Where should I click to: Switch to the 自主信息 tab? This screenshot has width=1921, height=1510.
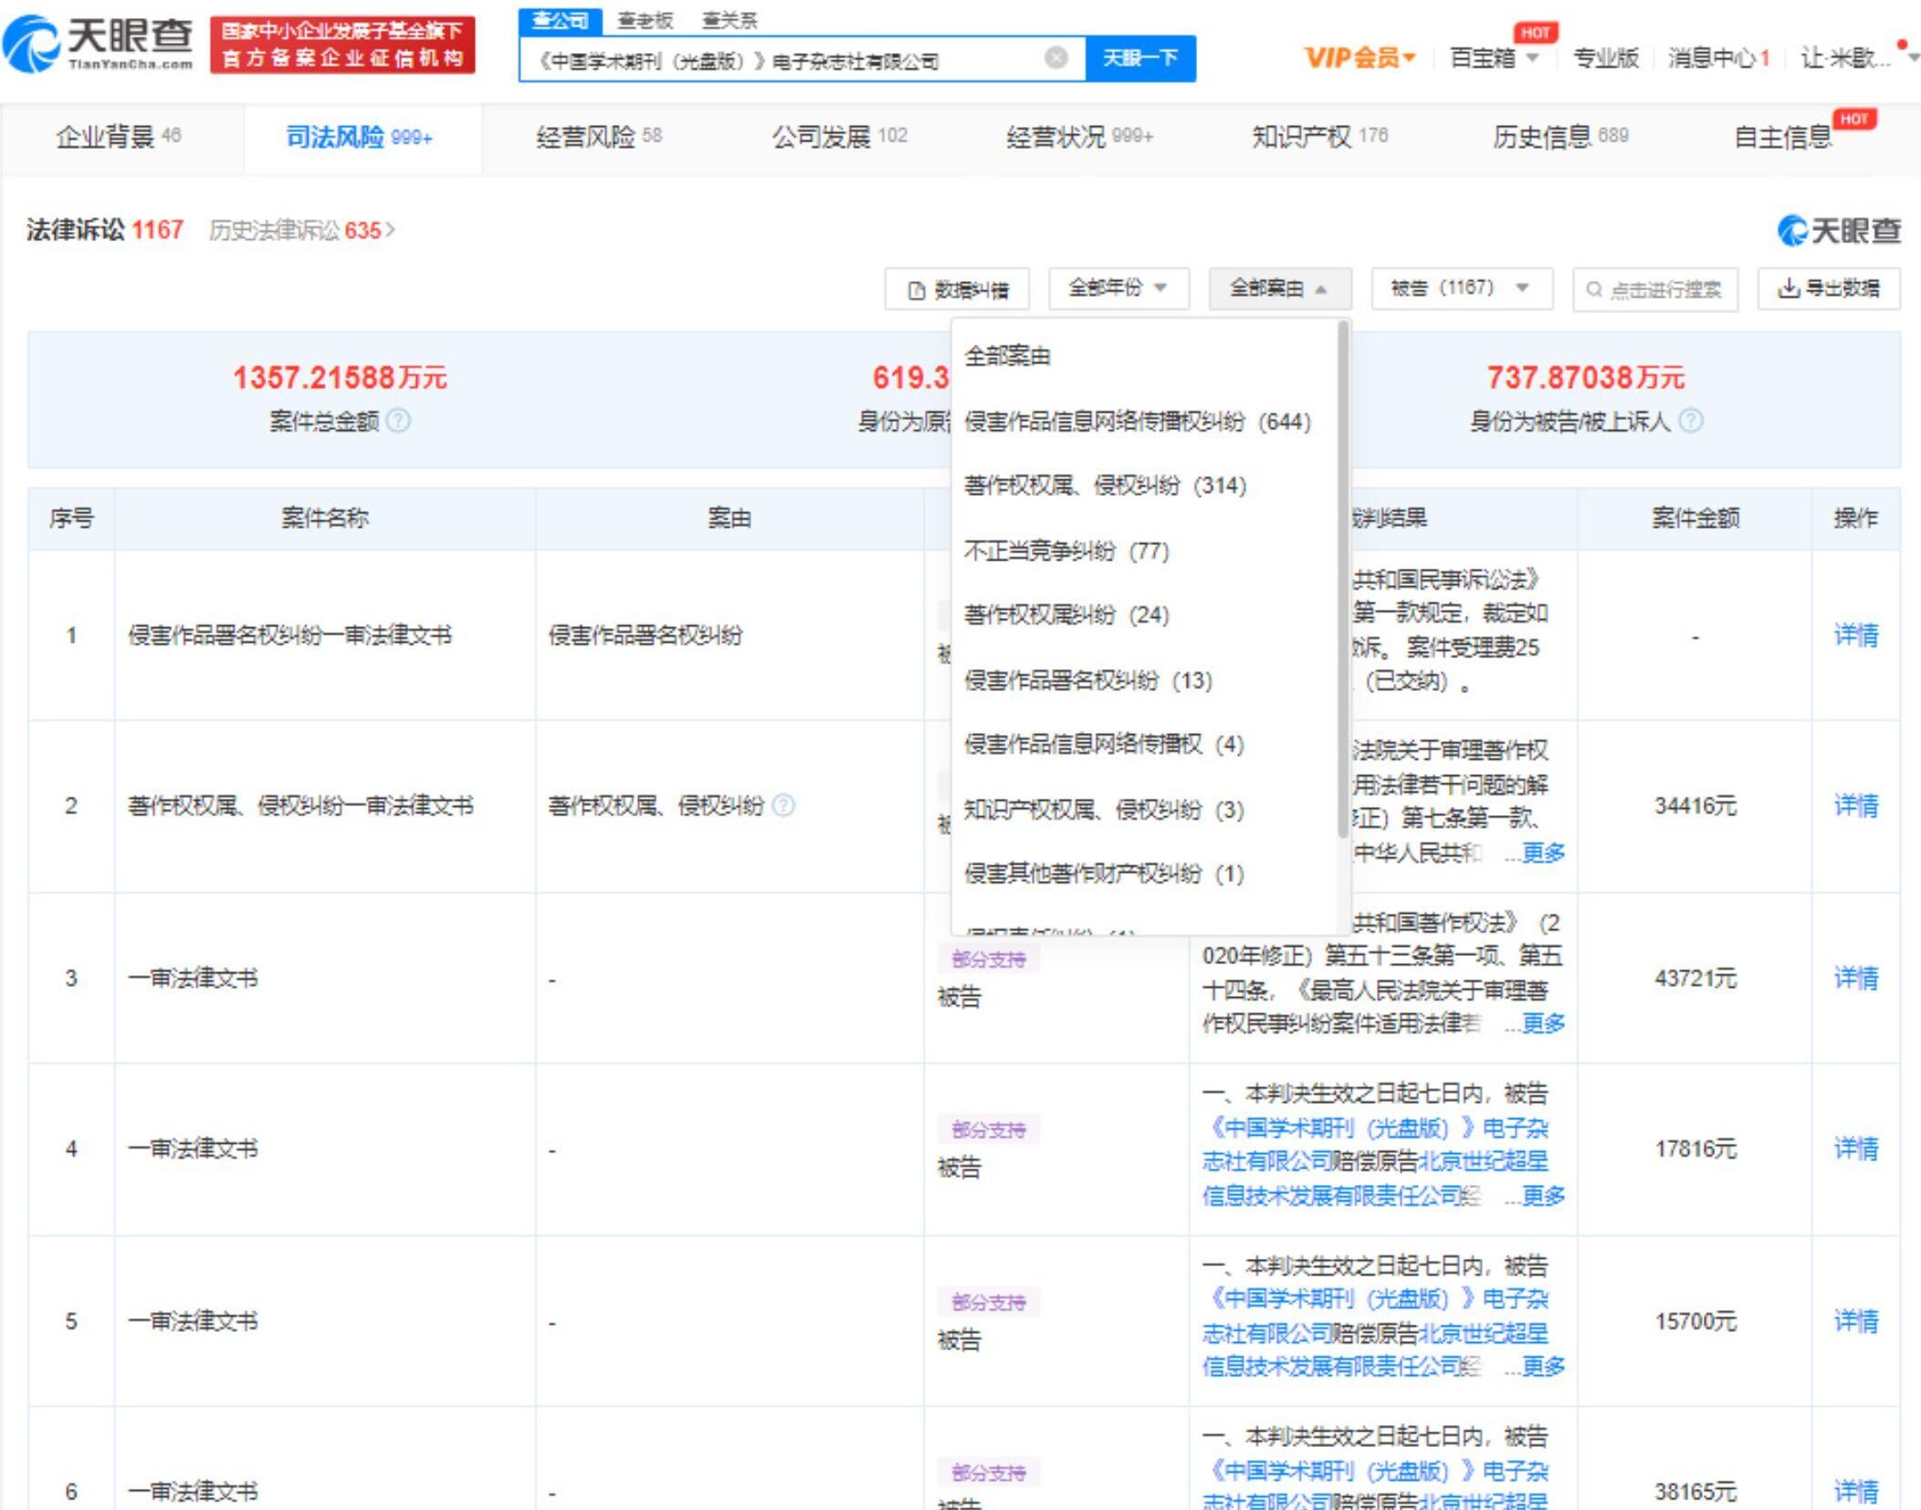click(1783, 137)
